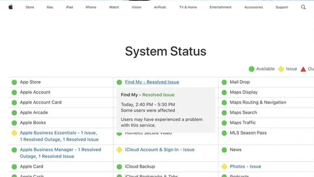Click yellow diamond beside iCloud Account & Sign In
314x177 pixels.
pyautogui.click(x=119, y=150)
